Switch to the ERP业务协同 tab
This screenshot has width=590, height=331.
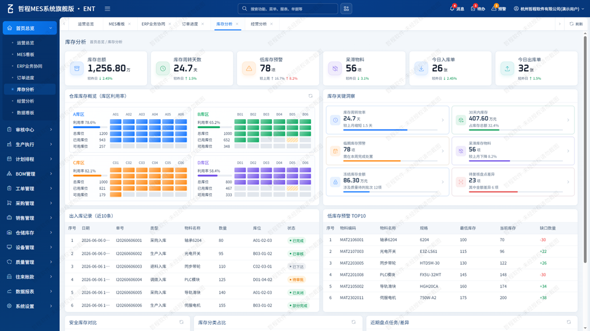point(153,24)
